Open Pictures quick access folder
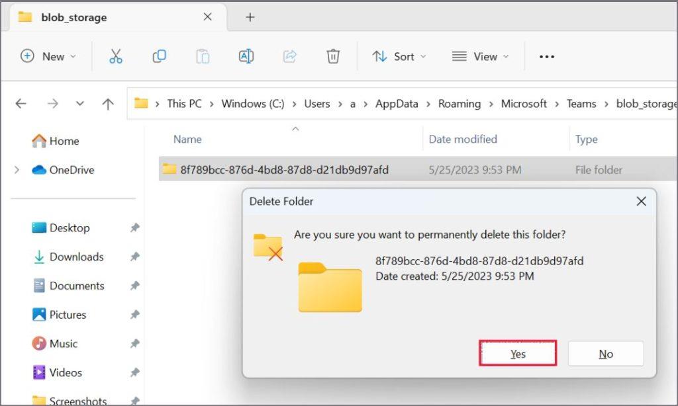Image resolution: width=678 pixels, height=406 pixels. (x=59, y=315)
